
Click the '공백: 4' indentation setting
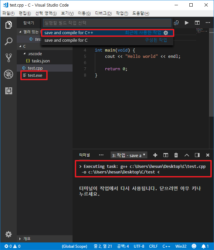click(123, 246)
